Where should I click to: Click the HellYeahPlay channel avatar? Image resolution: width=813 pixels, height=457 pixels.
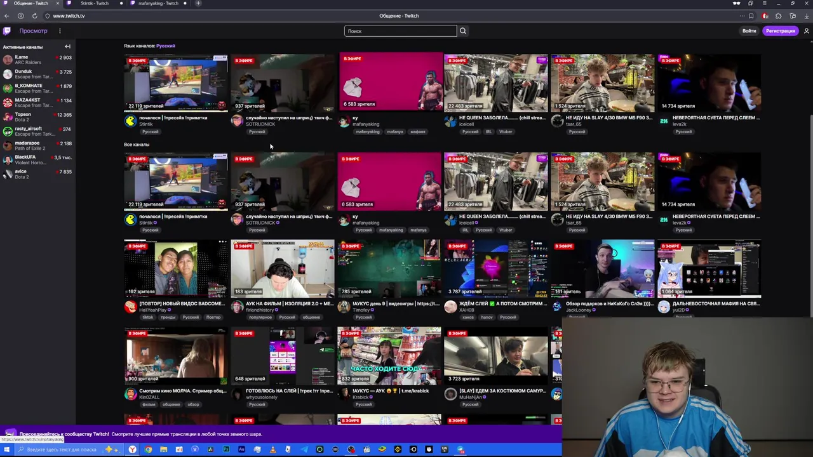(130, 307)
